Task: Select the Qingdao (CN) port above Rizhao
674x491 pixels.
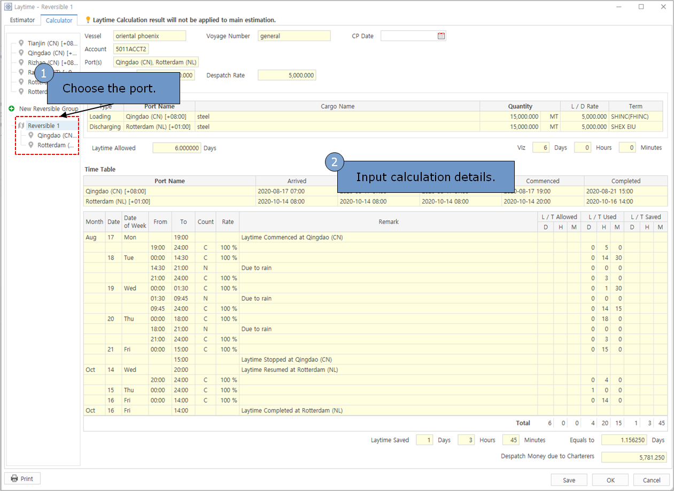Action: coord(53,53)
